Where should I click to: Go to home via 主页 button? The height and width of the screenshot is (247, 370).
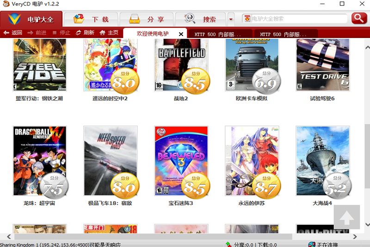tap(109, 32)
